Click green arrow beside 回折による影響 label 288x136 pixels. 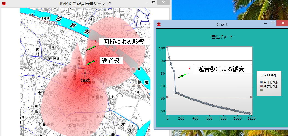pyautogui.click(x=91, y=48)
